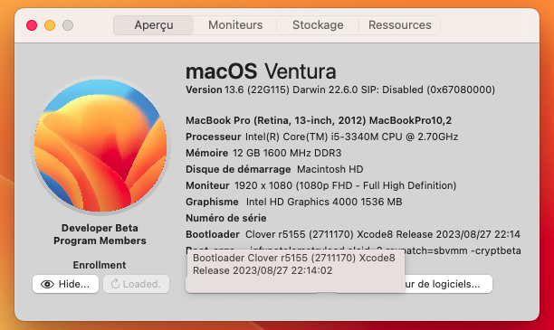Viewport: 554px width, 330px height.
Task: Close the window with the red button
Action: (32, 25)
